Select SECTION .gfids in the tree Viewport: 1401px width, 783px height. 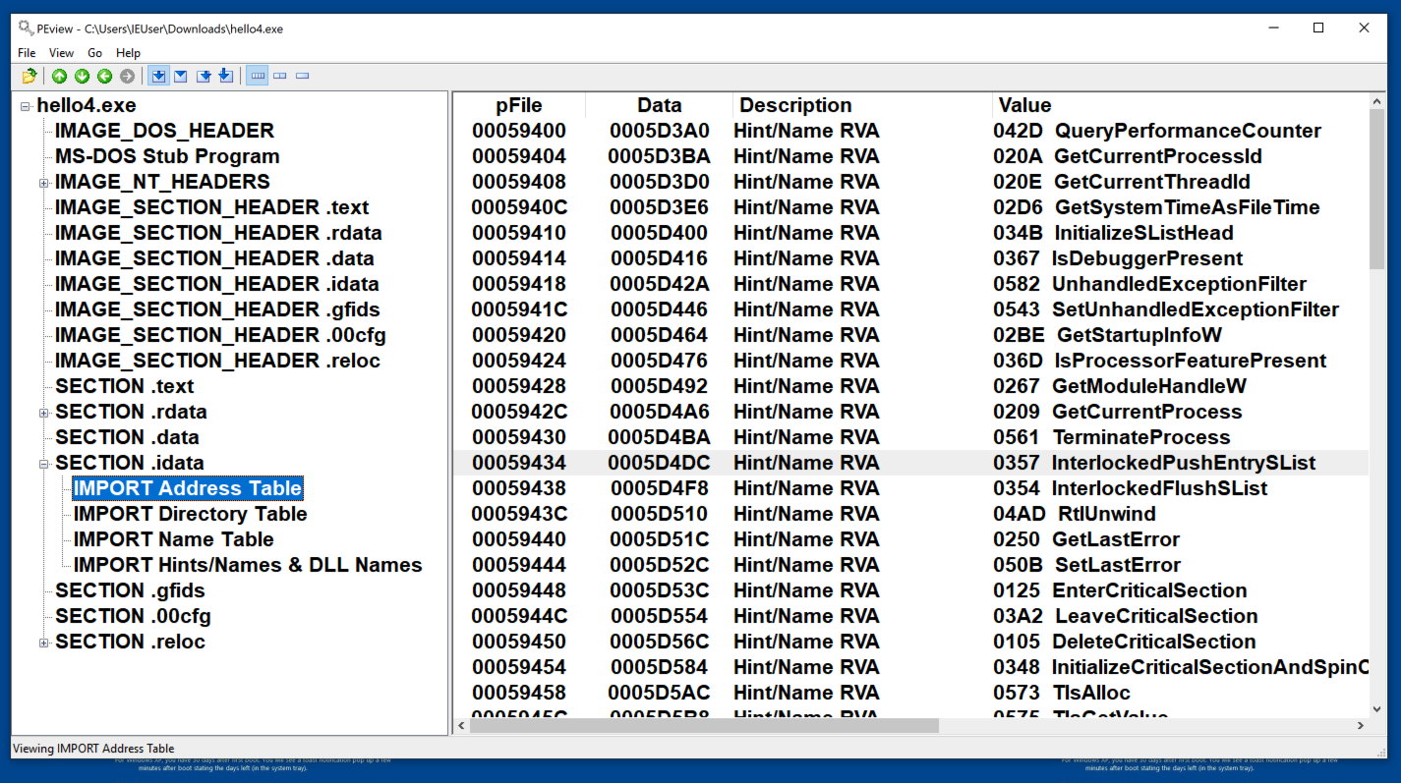click(130, 590)
